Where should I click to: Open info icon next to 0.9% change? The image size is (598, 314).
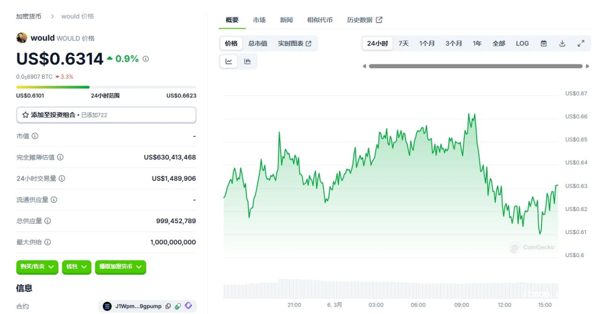coord(146,59)
